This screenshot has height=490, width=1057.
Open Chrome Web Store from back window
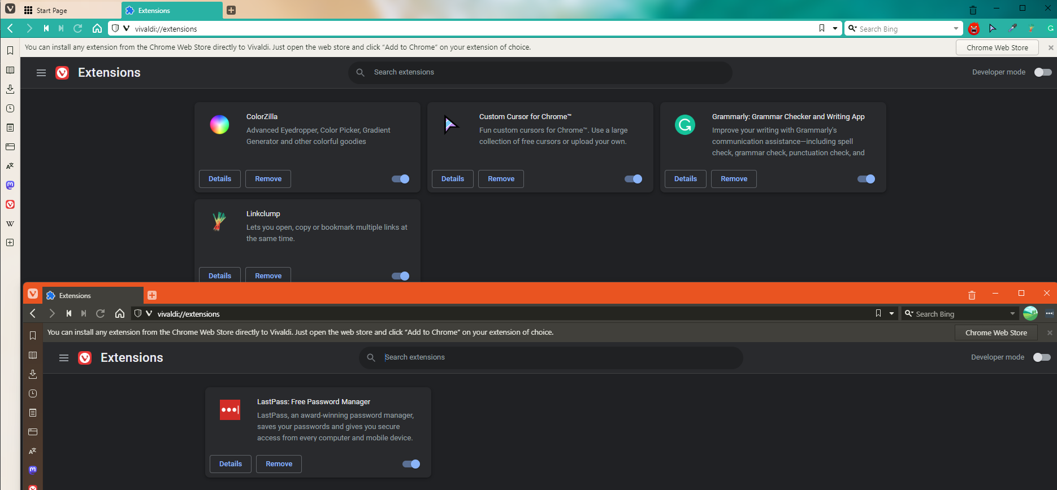tap(997, 47)
